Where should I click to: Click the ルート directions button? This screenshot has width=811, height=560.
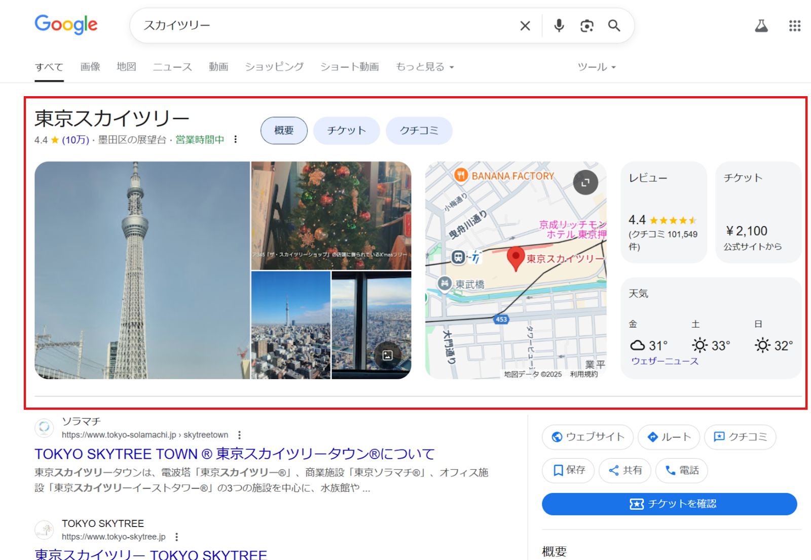click(x=669, y=437)
